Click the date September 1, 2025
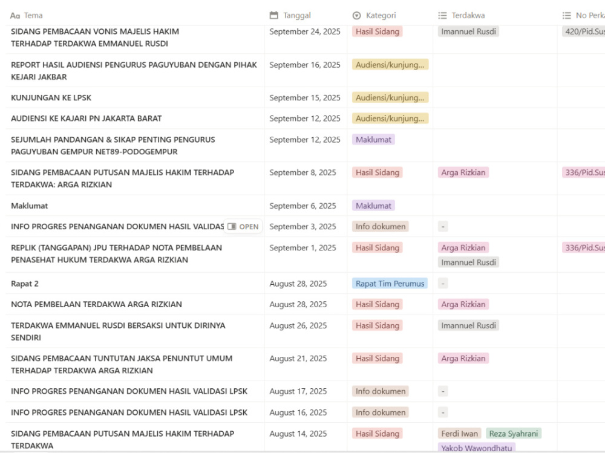The height and width of the screenshot is (453, 605). pyautogui.click(x=302, y=248)
